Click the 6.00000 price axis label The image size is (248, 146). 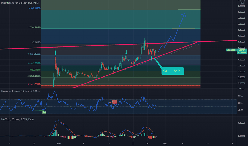click(242, 36)
